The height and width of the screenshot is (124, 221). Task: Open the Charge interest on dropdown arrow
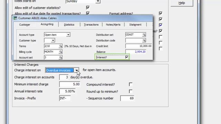pos(76,70)
